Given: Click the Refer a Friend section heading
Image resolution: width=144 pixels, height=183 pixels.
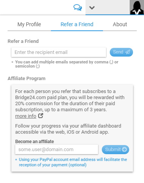Looking at the screenshot, I should tap(23, 41).
